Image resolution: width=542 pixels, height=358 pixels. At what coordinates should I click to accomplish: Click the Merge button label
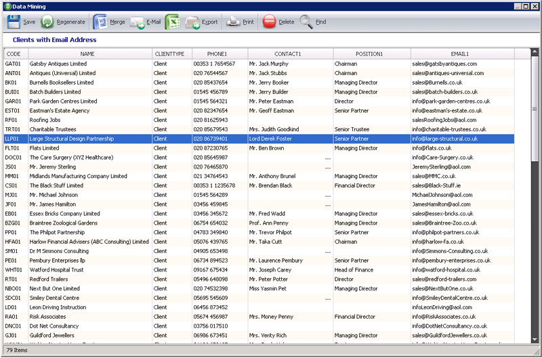[117, 22]
